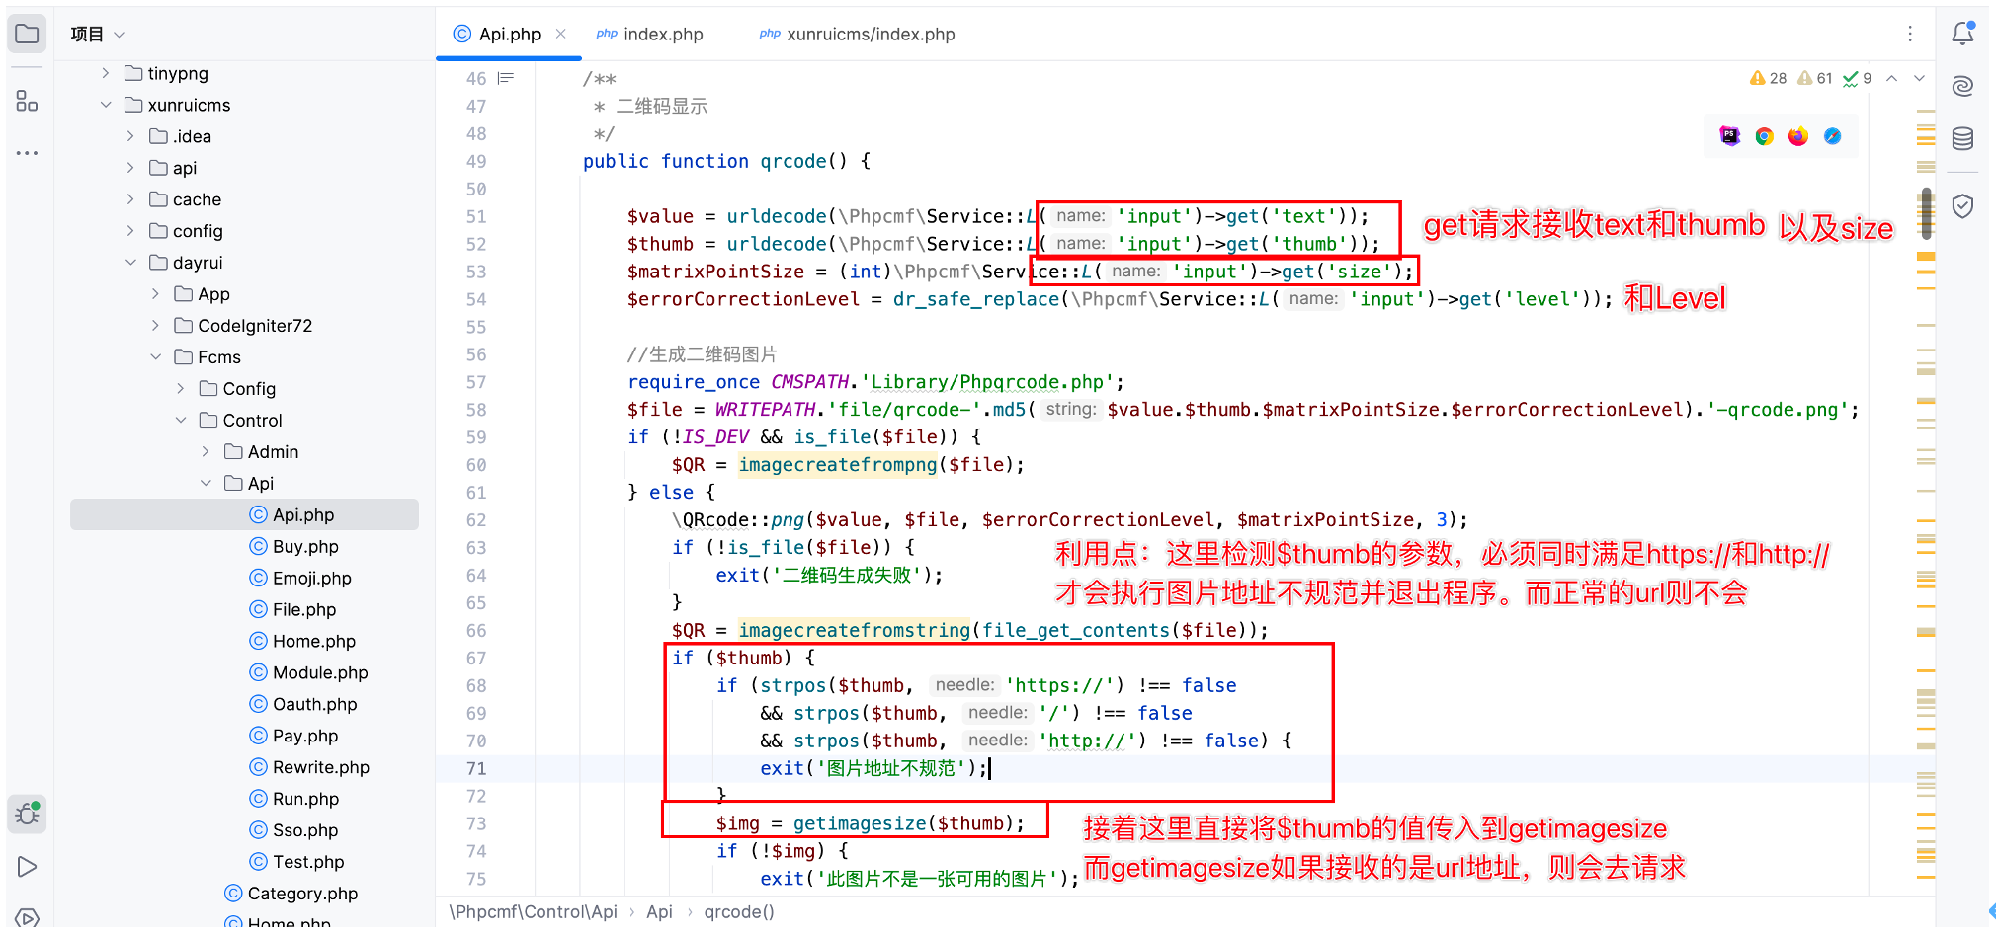This screenshot has width=1996, height=936.
Task: Click the qrcode() breadcrumb
Action: click(x=739, y=912)
